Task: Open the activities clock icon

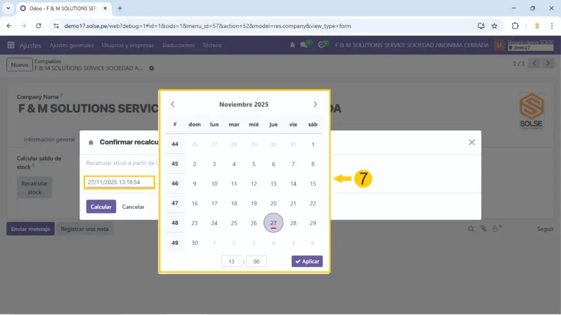Action: click(322, 45)
